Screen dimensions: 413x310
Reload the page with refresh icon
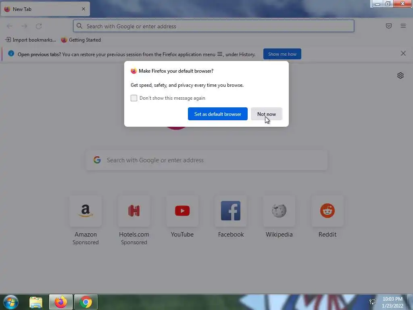tap(39, 26)
